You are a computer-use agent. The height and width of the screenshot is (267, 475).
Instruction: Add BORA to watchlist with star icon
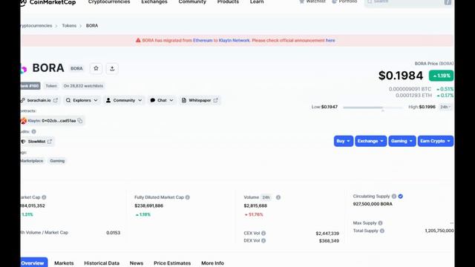96,68
